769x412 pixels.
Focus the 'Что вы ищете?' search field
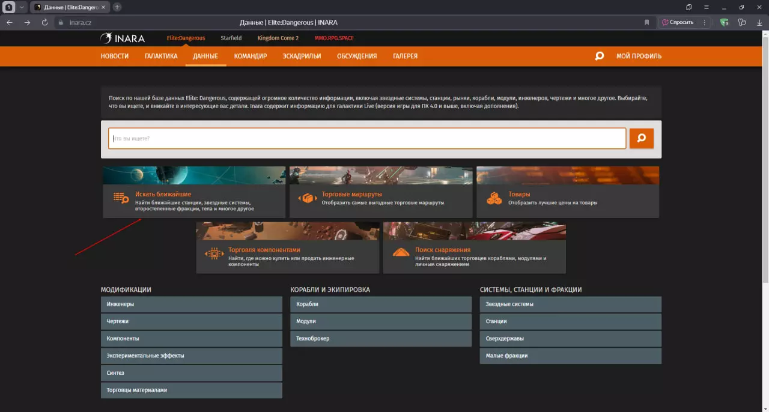(367, 138)
